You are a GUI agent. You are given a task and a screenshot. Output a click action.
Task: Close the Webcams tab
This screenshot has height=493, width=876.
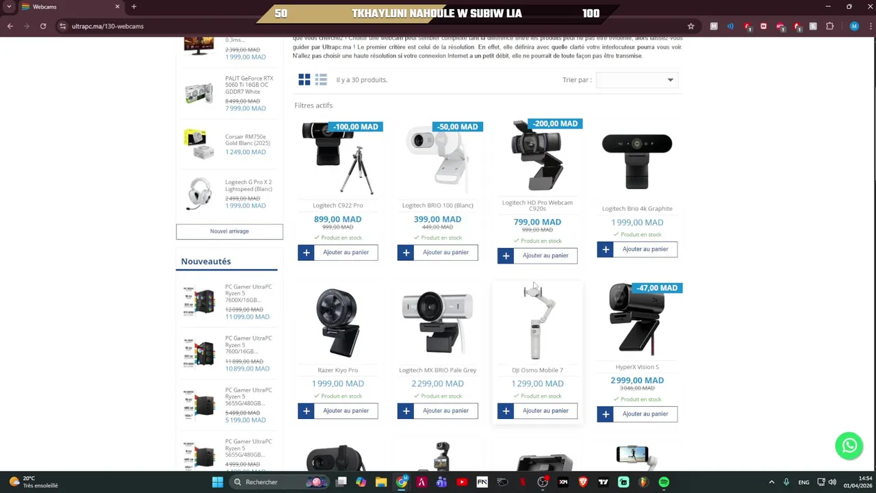(x=117, y=7)
